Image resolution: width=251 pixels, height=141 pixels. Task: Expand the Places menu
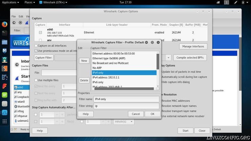(30, 2)
